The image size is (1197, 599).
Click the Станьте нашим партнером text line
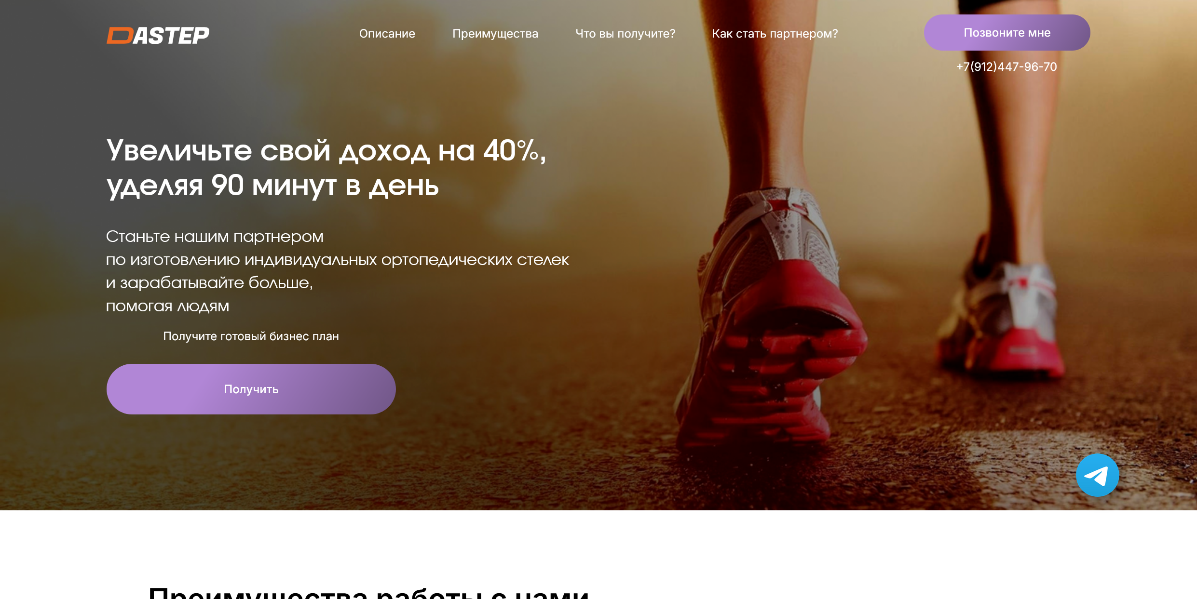click(x=215, y=237)
